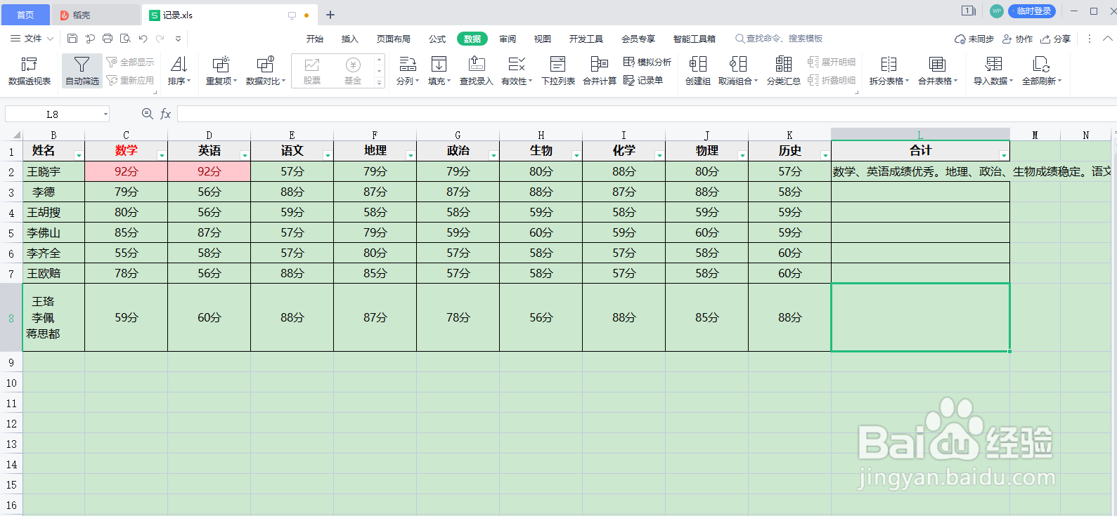Image resolution: width=1117 pixels, height=516 pixels.
Task: Open the 填充 fill tool
Action: 439,71
